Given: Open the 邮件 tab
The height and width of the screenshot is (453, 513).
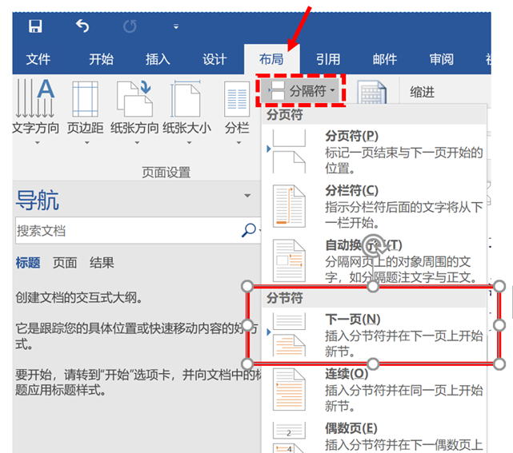Looking at the screenshot, I should (385, 59).
